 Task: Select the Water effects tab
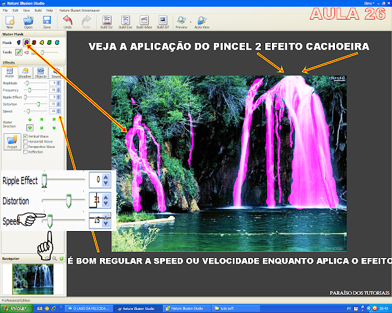pos(10,73)
